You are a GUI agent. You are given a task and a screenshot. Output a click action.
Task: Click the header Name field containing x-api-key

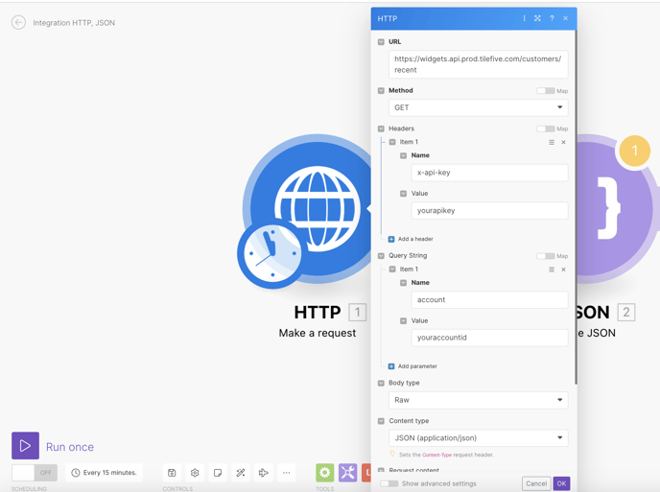click(x=489, y=173)
